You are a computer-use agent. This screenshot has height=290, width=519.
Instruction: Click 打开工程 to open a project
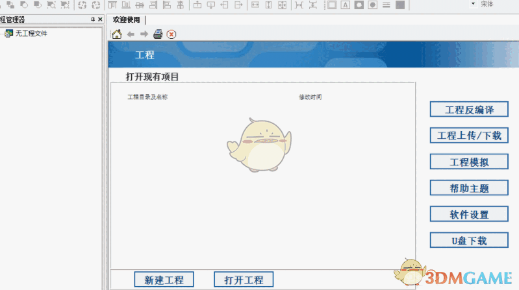point(244,280)
